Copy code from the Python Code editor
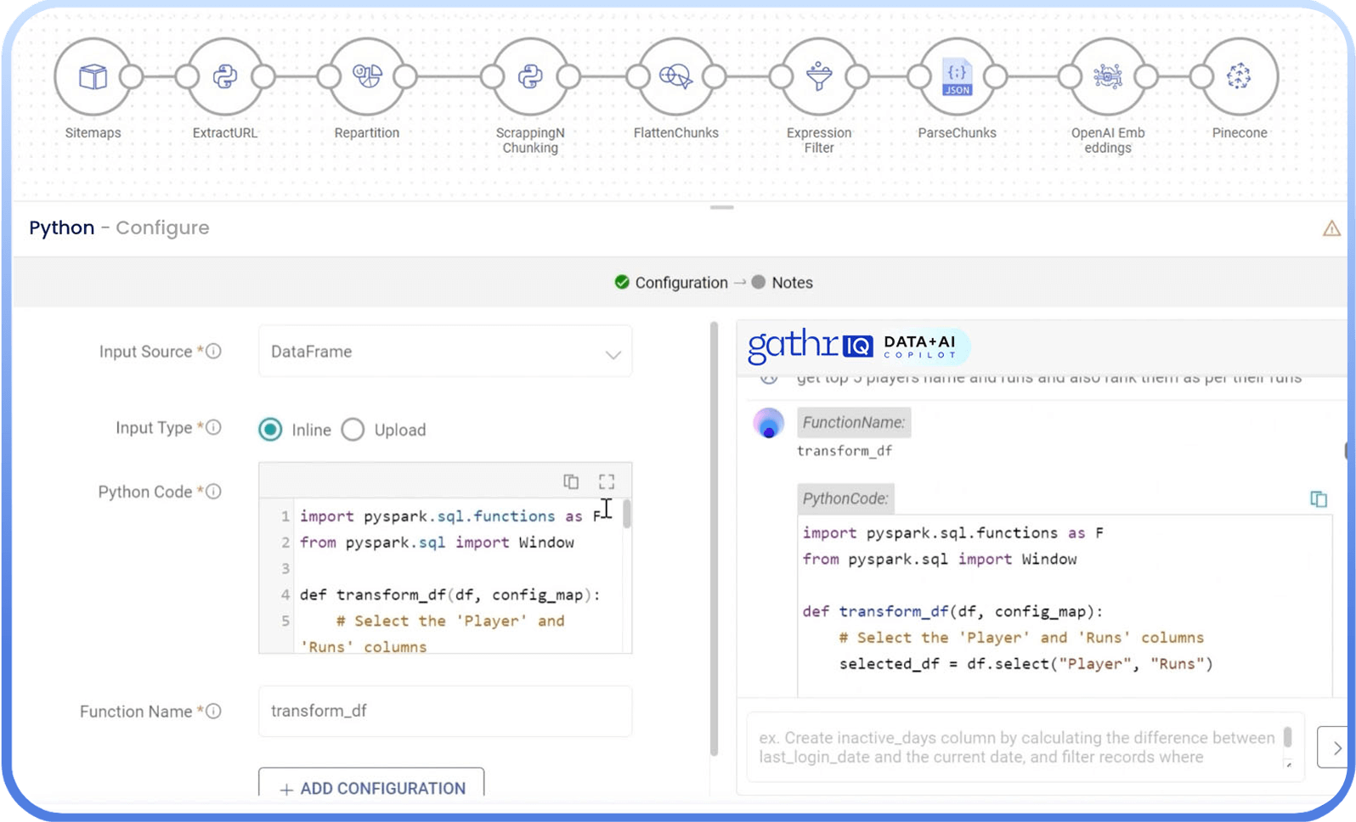Image resolution: width=1356 pixels, height=822 pixels. (x=571, y=481)
